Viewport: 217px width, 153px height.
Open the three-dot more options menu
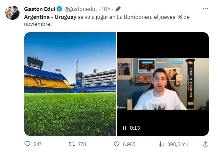point(206,9)
